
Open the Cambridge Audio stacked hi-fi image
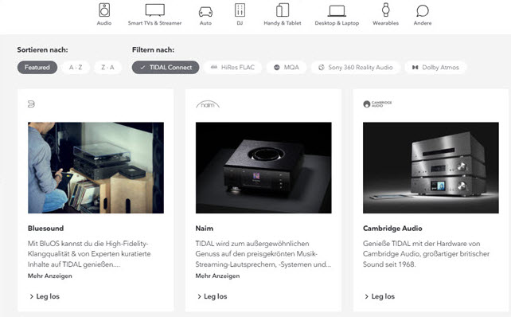point(431,167)
